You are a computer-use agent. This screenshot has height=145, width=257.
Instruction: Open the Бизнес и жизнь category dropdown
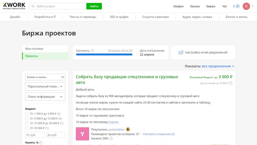coord(45,77)
